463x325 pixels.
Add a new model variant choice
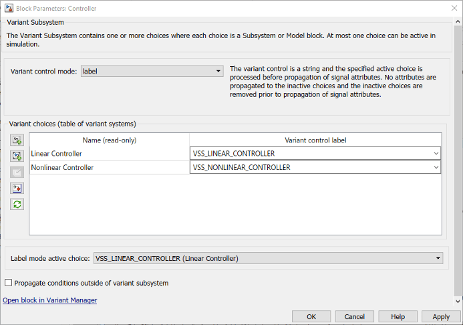(x=17, y=156)
